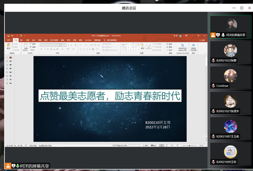253x171 pixels.
Task: Switch to the Acrobat ribbon tab
Action: (88, 40)
